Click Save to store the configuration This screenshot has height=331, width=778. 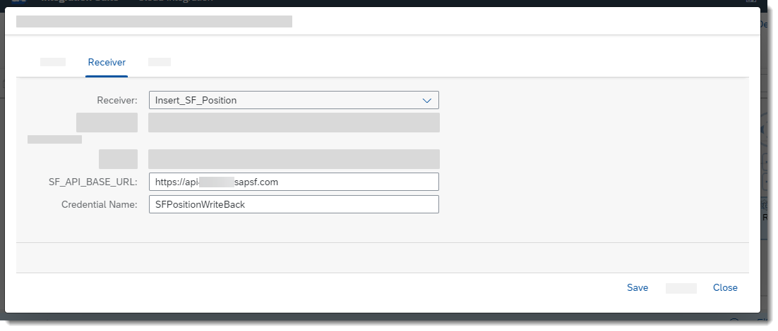pos(638,287)
